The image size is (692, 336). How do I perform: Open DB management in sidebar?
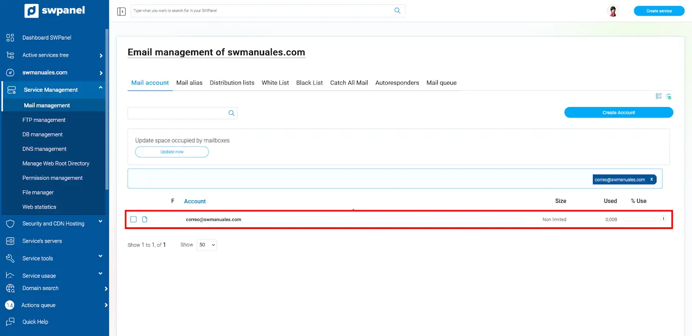coord(42,135)
